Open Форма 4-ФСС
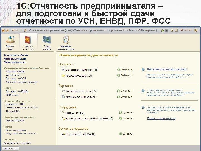This screenshot has width=201, height=151. pos(13,111)
